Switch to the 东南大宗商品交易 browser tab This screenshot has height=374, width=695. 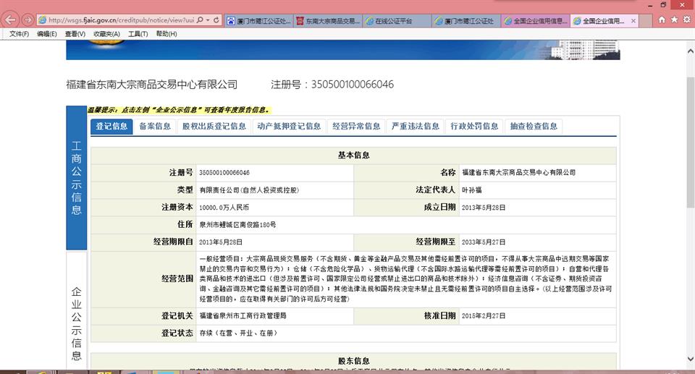(x=327, y=21)
